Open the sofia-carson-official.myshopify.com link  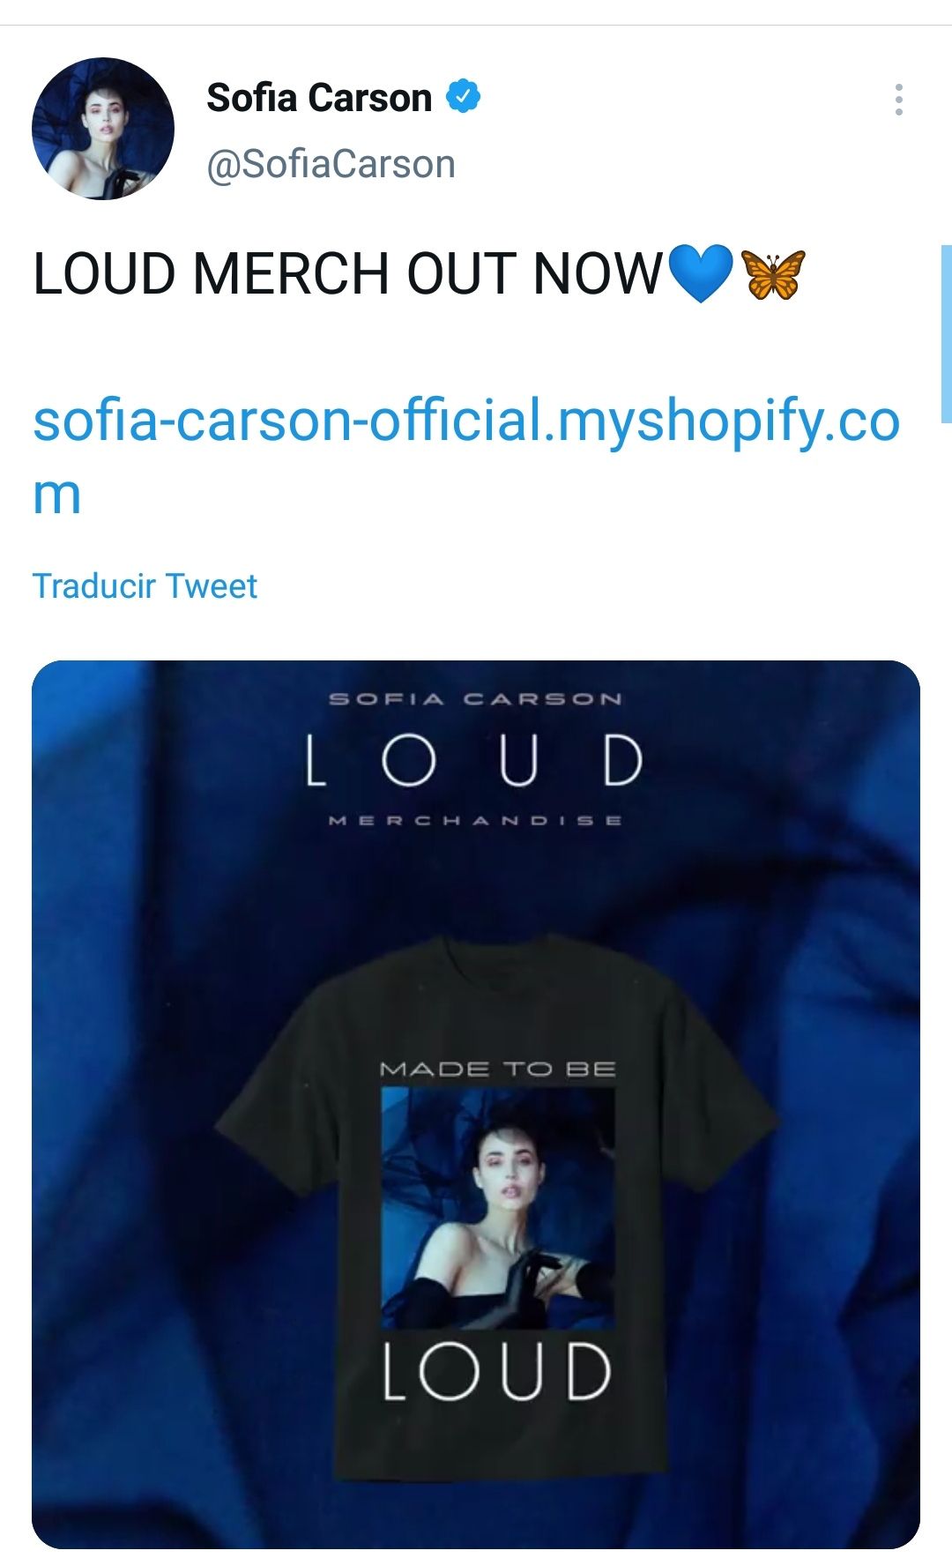click(466, 456)
